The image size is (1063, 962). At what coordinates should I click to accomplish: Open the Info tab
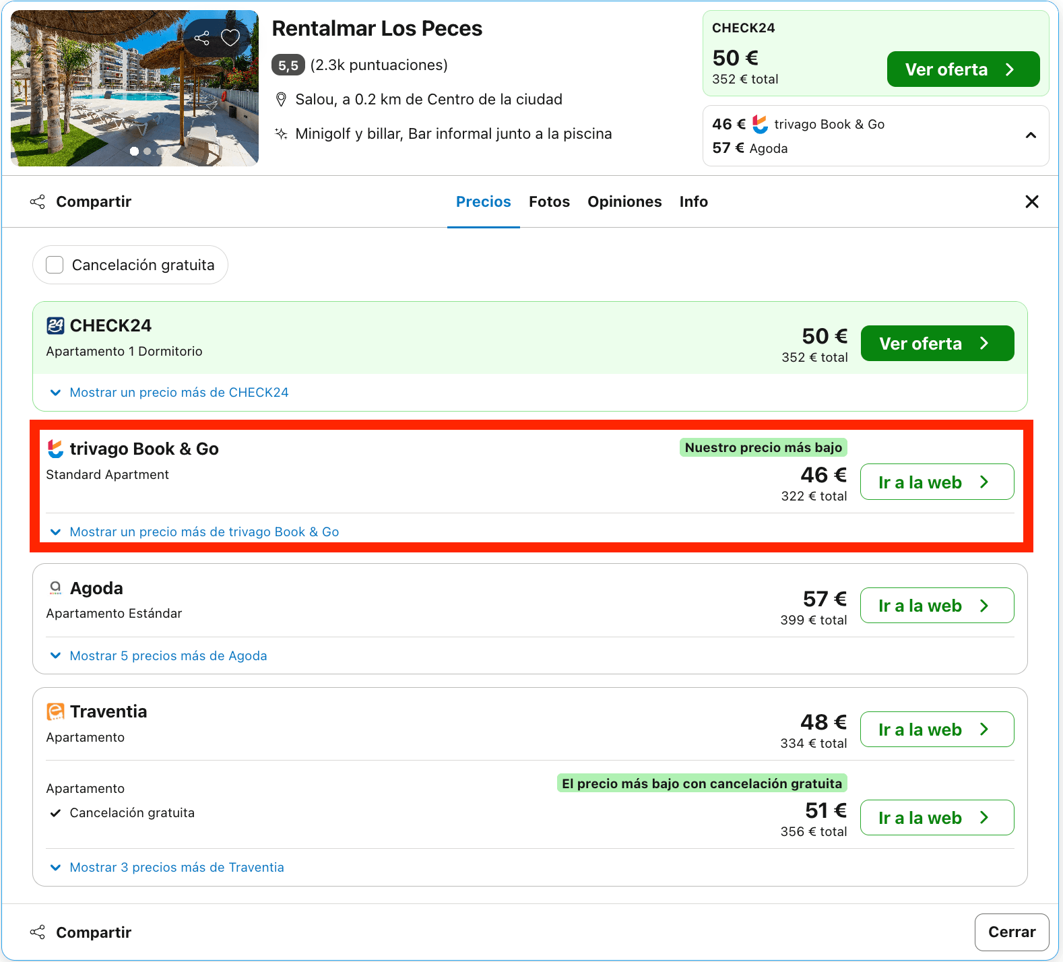pos(693,201)
